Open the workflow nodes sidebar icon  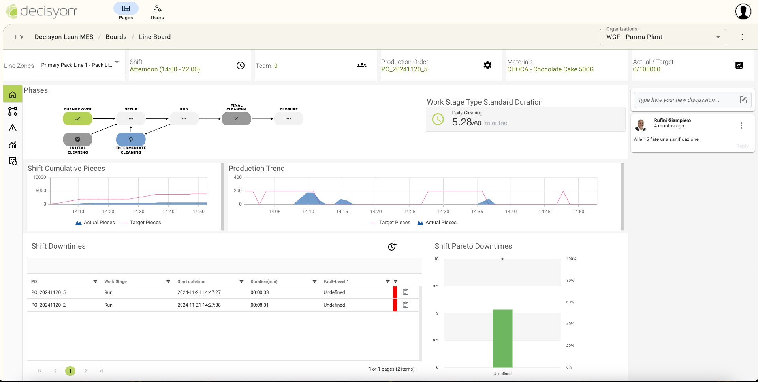(x=13, y=111)
